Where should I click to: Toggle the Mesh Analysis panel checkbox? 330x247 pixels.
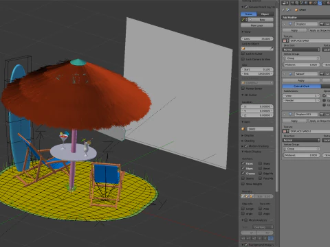click(246, 220)
